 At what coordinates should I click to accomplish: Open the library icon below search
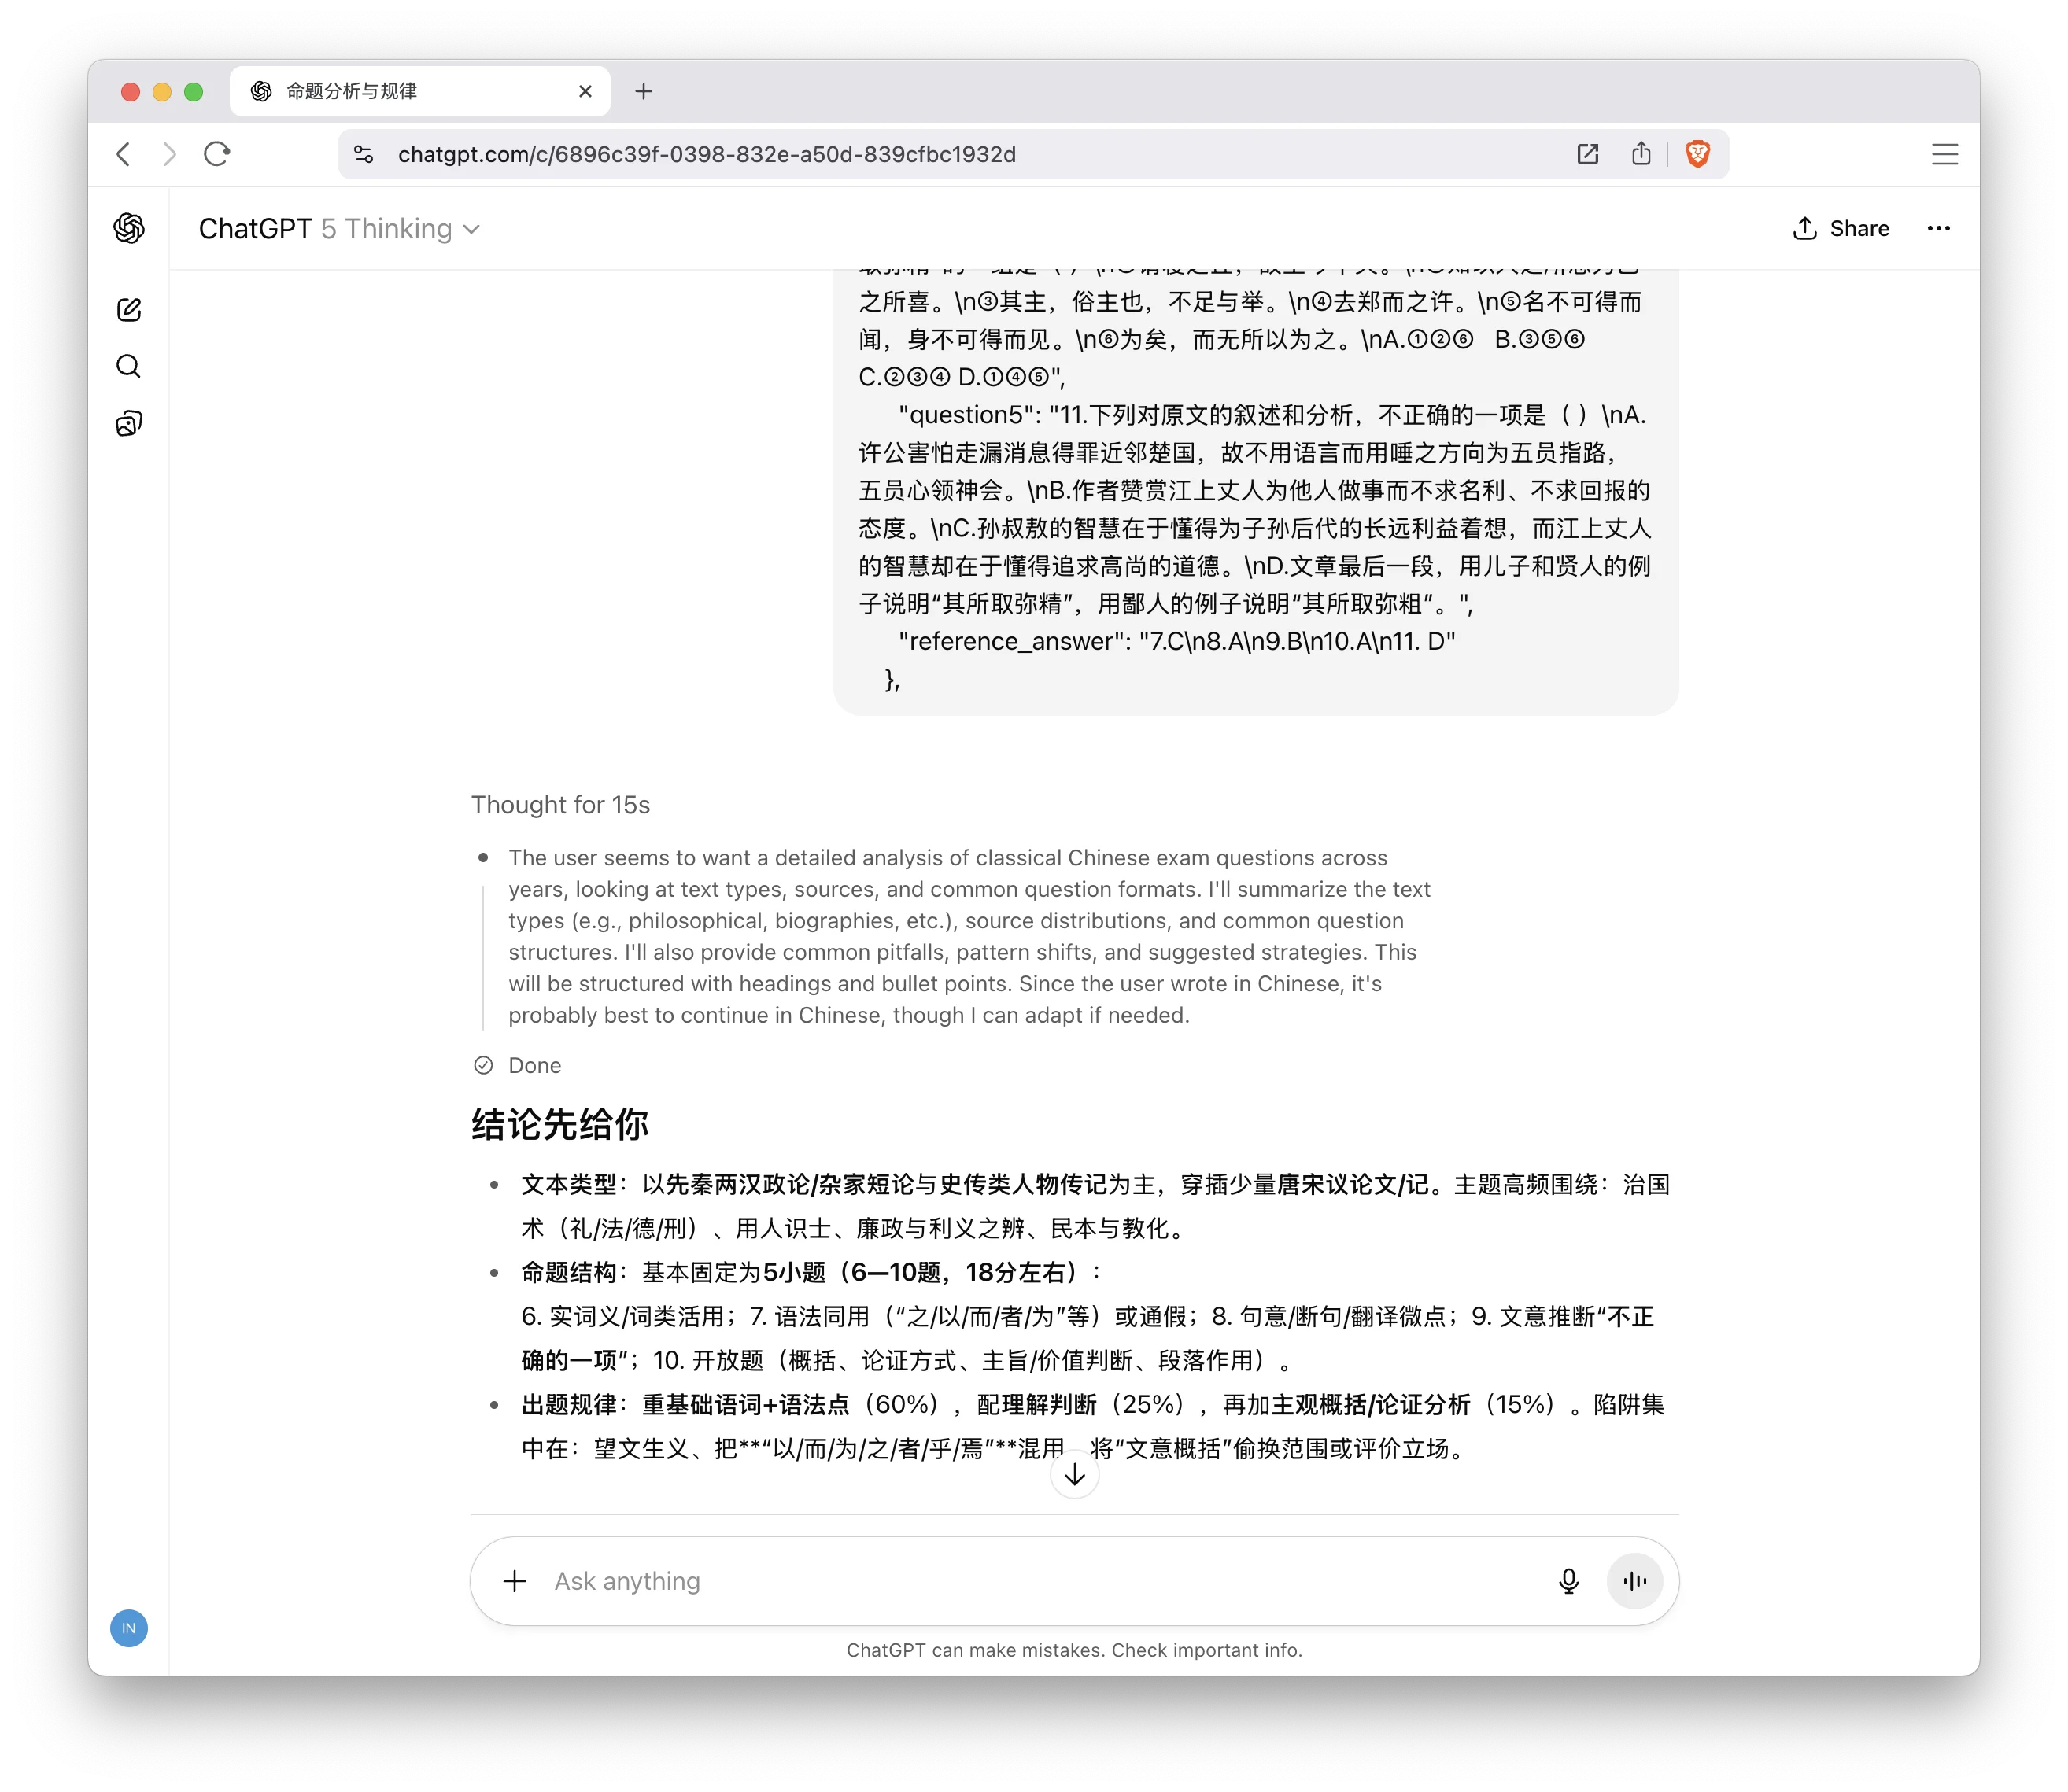128,422
